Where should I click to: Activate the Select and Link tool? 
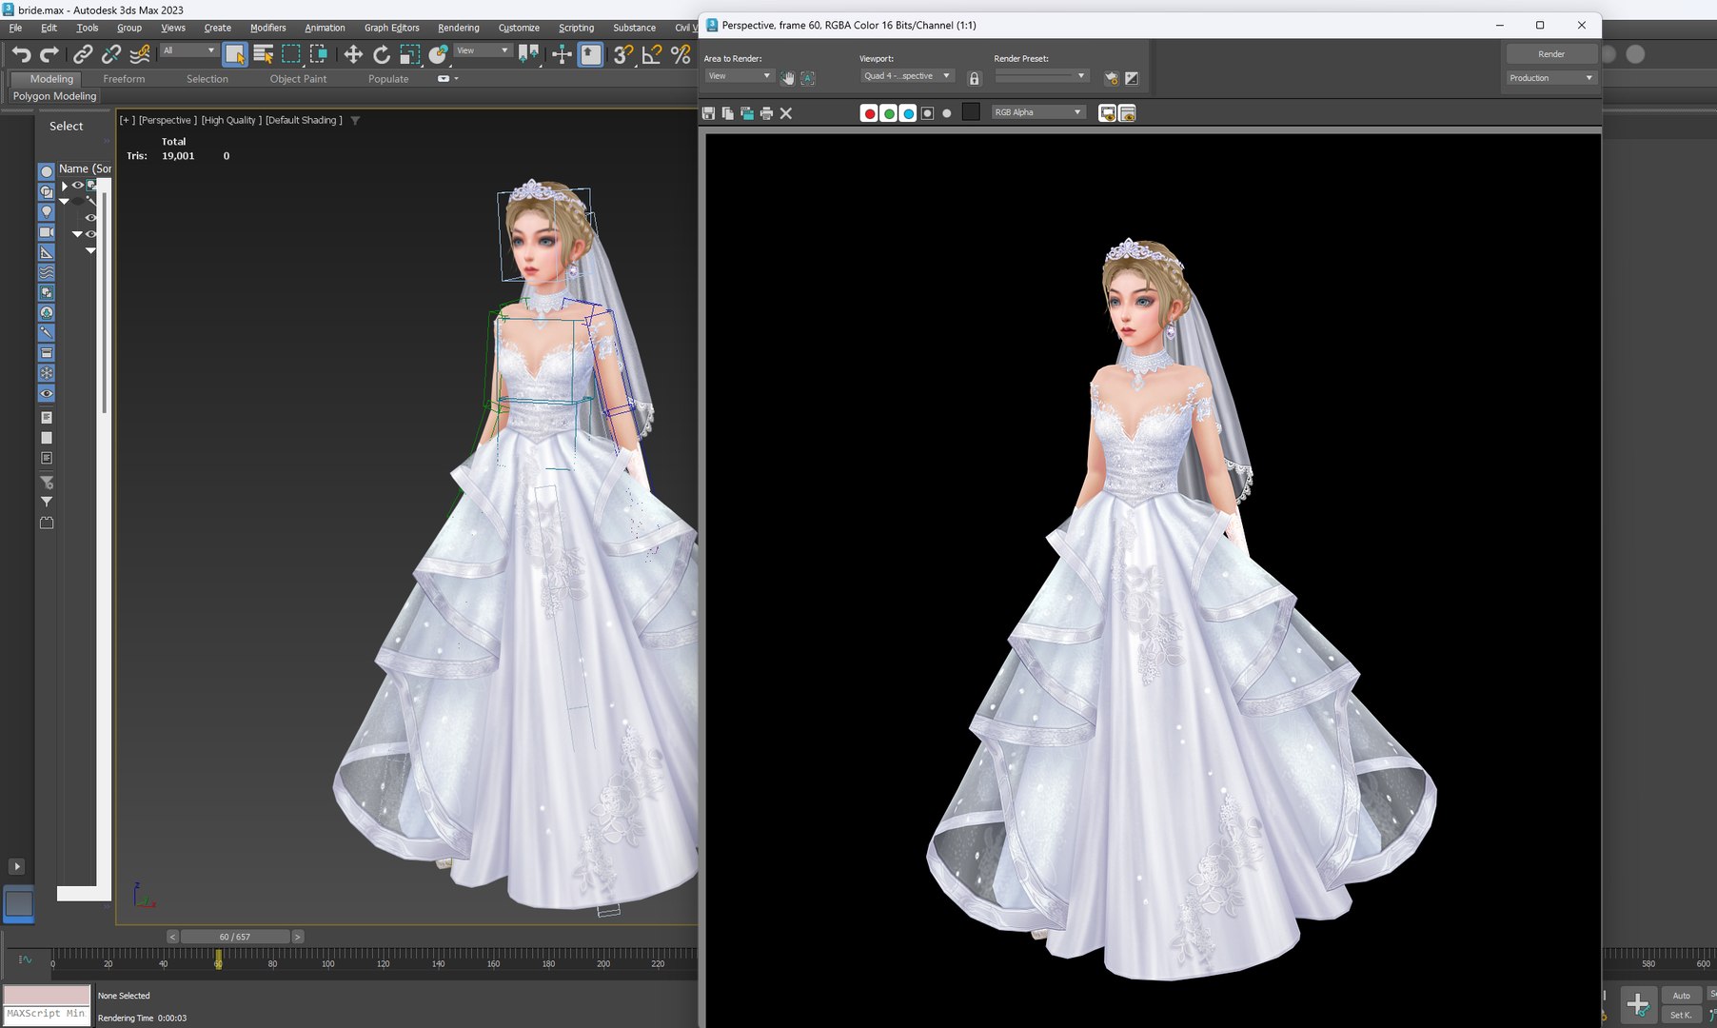[x=83, y=54]
